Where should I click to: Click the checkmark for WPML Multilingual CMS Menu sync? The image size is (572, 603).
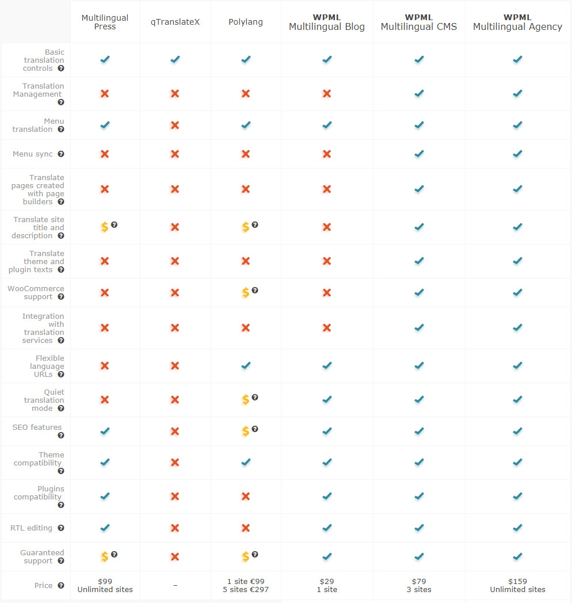[419, 154]
